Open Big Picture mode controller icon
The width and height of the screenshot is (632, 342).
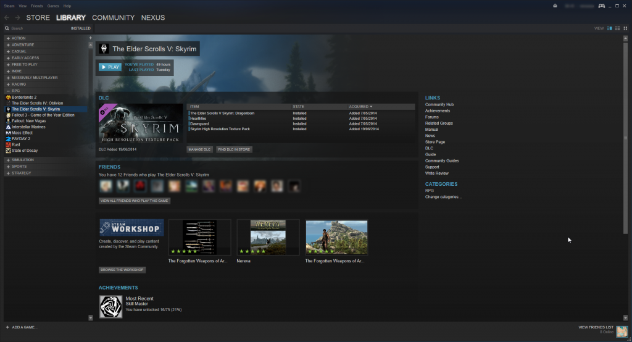[601, 6]
